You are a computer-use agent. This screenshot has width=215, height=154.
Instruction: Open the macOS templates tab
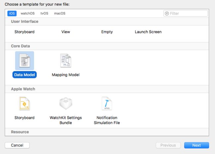pyautogui.click(x=60, y=14)
